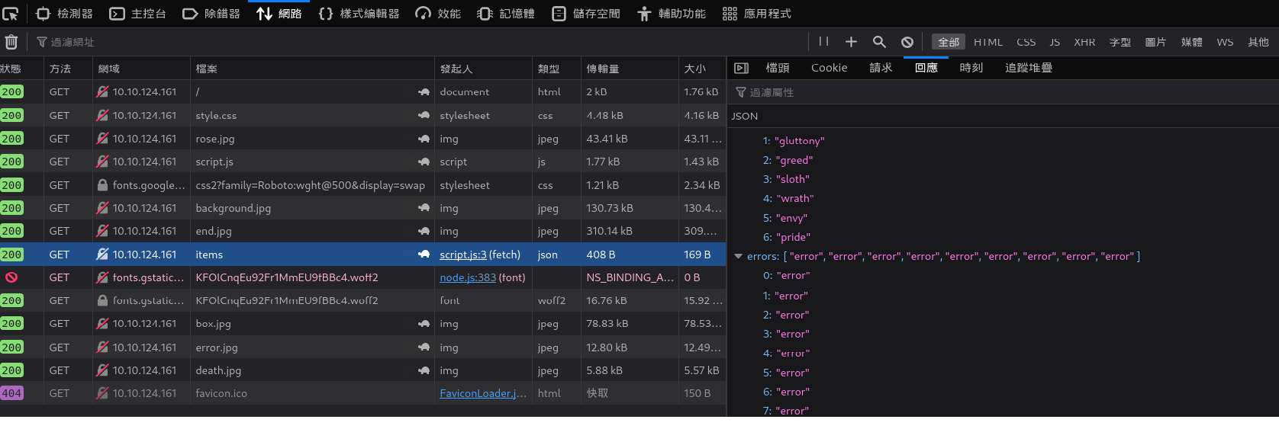The image size is (1279, 429).
Task: Open the script.js:3 initiator link
Action: tap(462, 255)
